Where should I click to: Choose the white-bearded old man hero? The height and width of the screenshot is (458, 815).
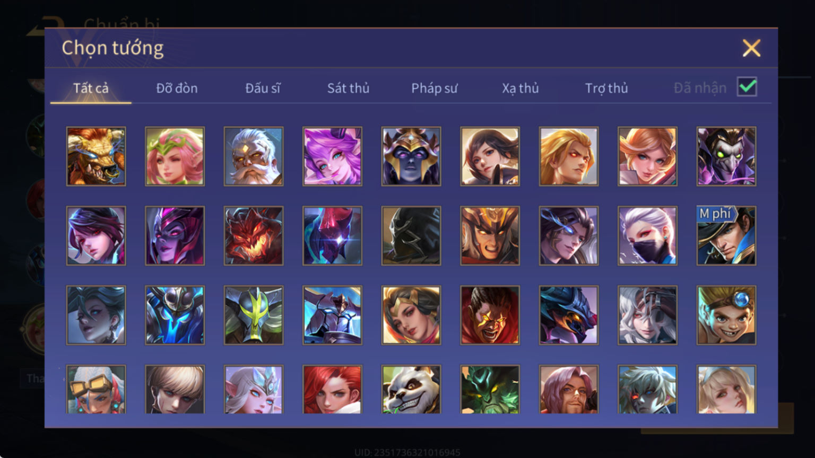(254, 156)
